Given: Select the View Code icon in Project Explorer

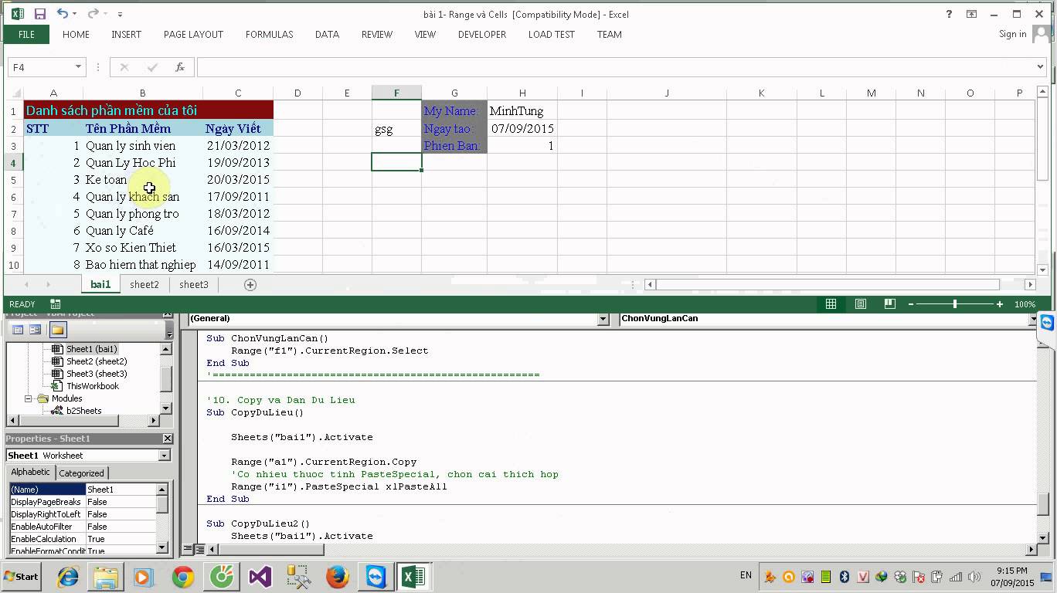Looking at the screenshot, I should pyautogui.click(x=17, y=329).
